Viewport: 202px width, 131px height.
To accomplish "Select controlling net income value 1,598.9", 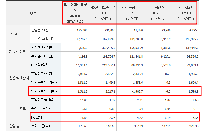I will click(x=193, y=91).
